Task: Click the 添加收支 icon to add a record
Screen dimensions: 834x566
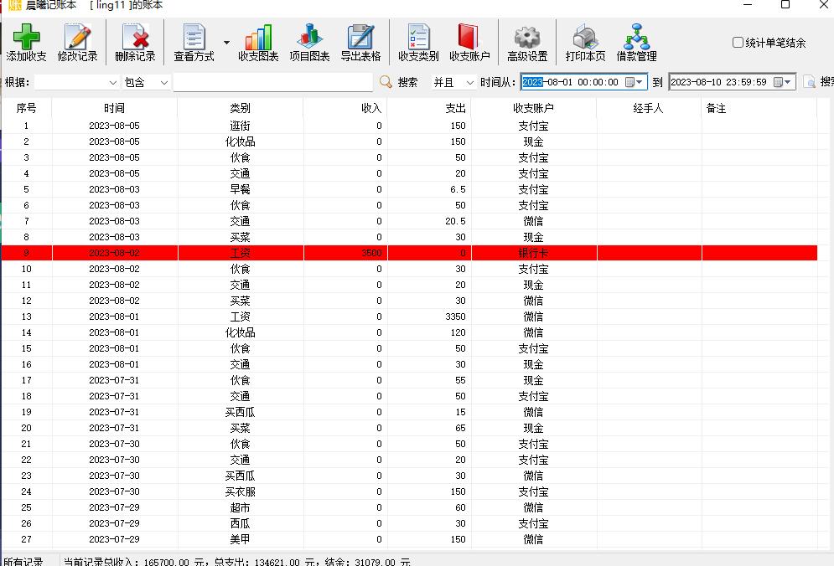Action: pyautogui.click(x=27, y=40)
